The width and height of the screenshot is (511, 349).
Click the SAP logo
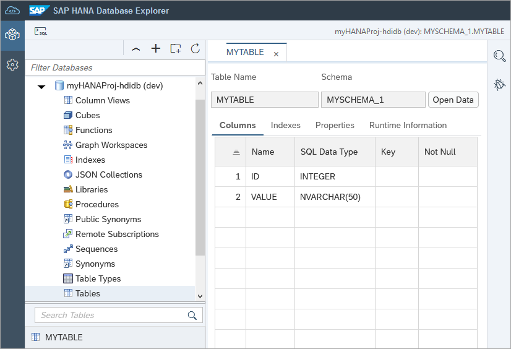point(39,11)
